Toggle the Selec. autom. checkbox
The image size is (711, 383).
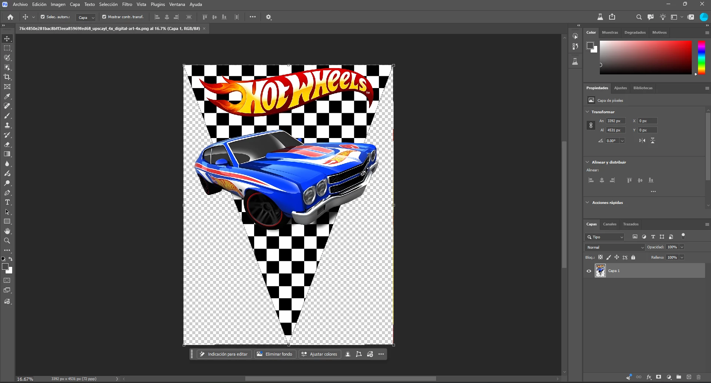pos(43,17)
